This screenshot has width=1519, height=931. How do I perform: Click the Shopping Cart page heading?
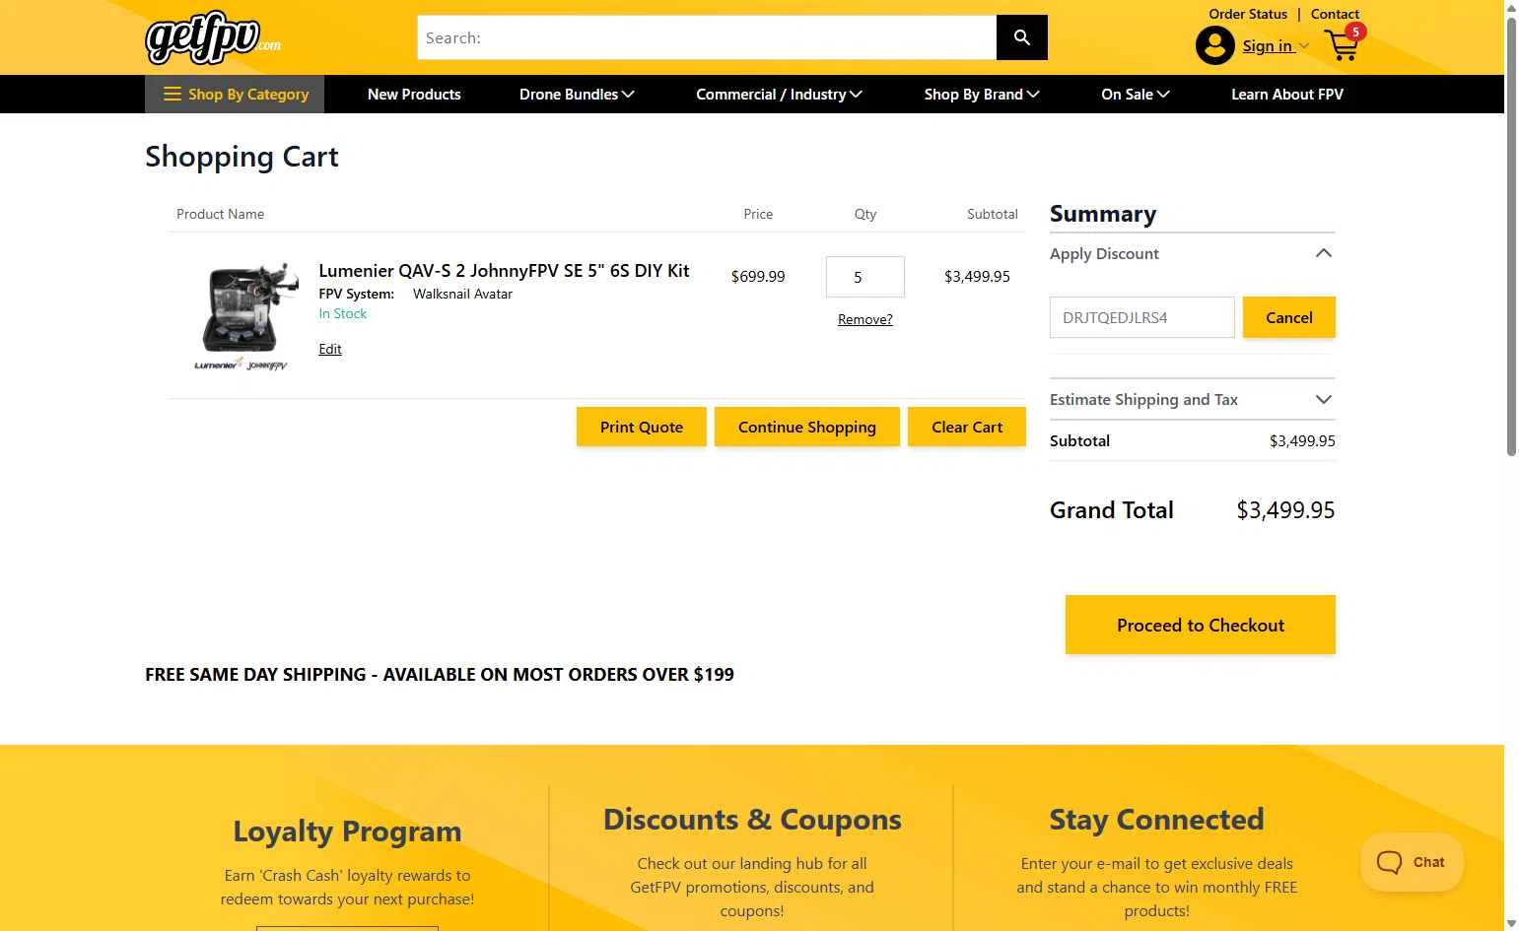pyautogui.click(x=242, y=157)
